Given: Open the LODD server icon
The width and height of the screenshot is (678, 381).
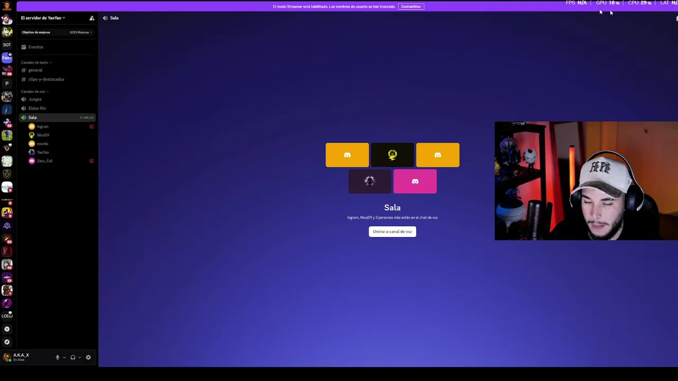Looking at the screenshot, I should pos(7,316).
